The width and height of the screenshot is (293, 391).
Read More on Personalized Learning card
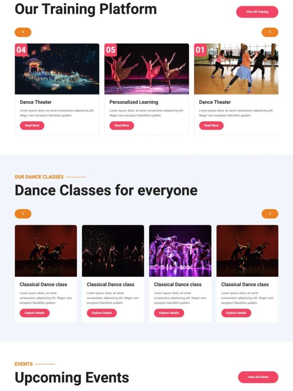pyautogui.click(x=122, y=125)
